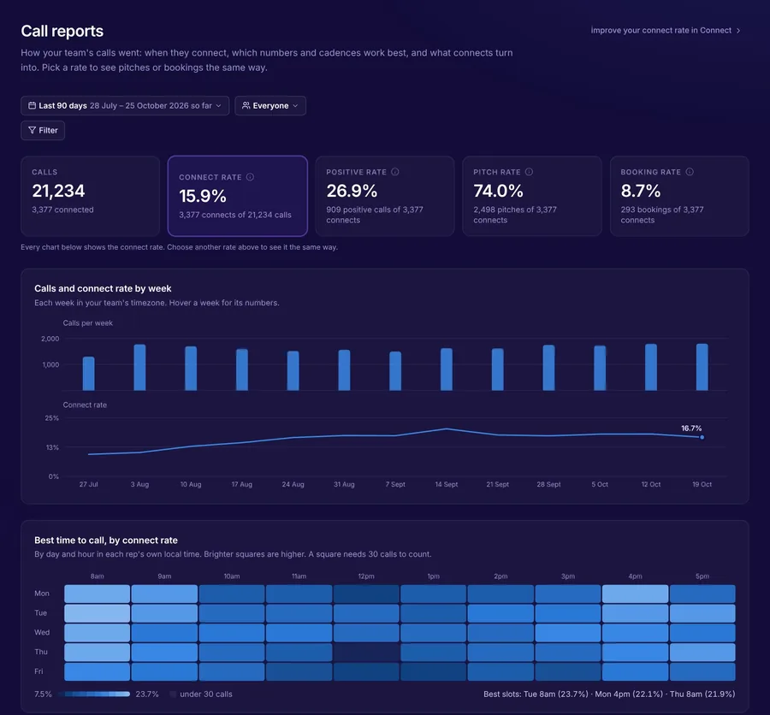Image resolution: width=770 pixels, height=715 pixels.
Task: Open the Everyone team member dropdown
Action: 270,105
